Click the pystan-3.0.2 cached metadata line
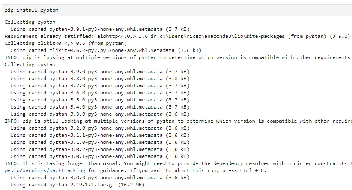 pos(100,149)
